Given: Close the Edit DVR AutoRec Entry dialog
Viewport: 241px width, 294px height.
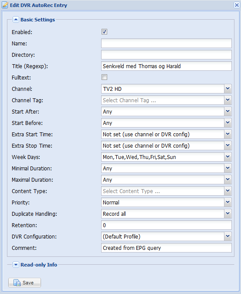Looking at the screenshot, I should (x=237, y=5).
